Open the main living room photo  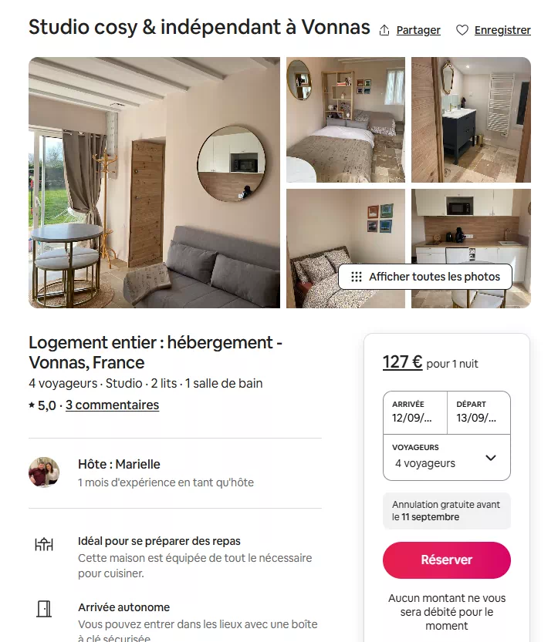(x=154, y=183)
